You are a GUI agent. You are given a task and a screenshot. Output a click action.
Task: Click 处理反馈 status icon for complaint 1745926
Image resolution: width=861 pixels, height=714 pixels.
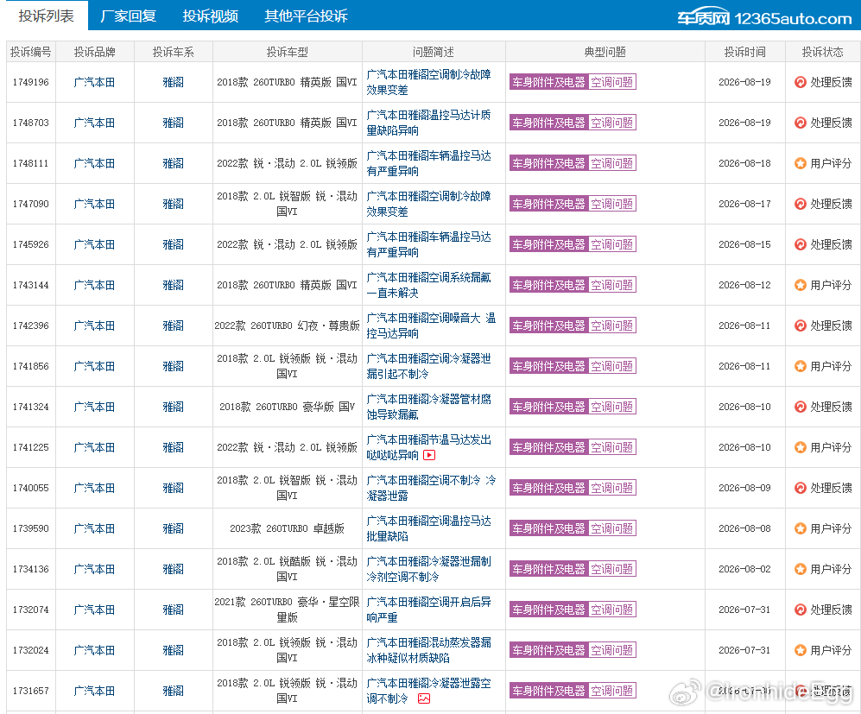801,245
